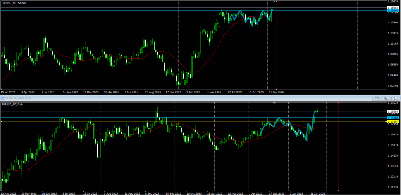This screenshot has width=401, height=195.
Task: Click the weekly chart shift triangle marker
Action: pos(274,2)
